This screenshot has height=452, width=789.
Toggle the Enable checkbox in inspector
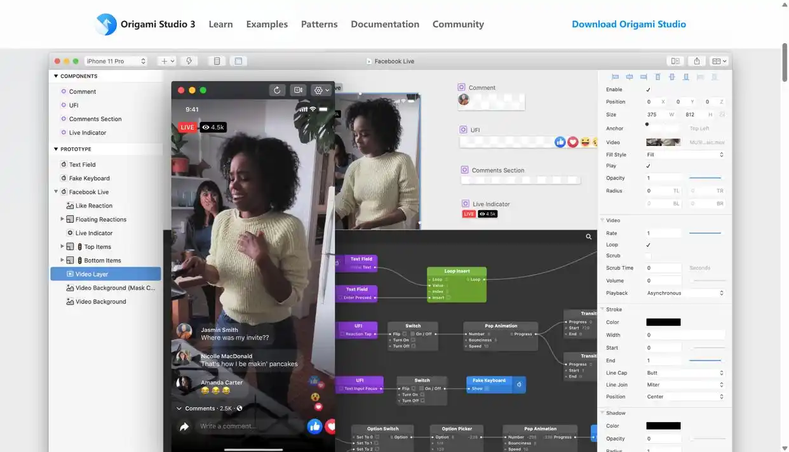click(648, 90)
